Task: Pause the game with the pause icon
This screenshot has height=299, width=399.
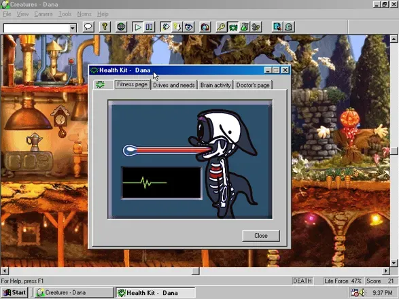Action: [150, 27]
